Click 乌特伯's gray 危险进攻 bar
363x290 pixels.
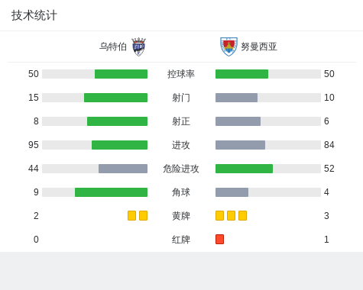click(123, 169)
